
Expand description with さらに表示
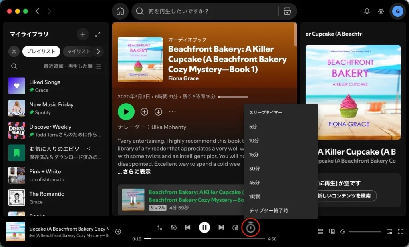tap(134, 172)
